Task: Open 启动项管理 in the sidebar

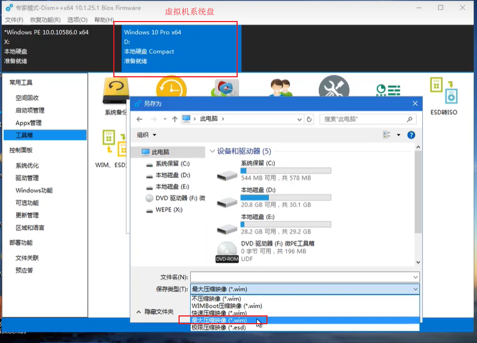Action: pyautogui.click(x=30, y=110)
